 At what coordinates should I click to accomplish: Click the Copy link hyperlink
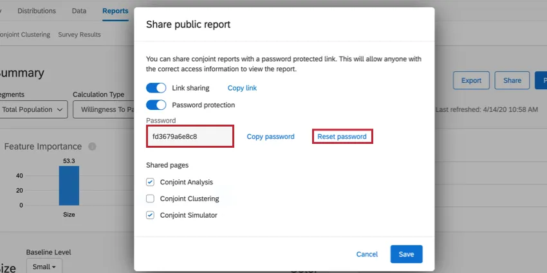[x=242, y=88]
